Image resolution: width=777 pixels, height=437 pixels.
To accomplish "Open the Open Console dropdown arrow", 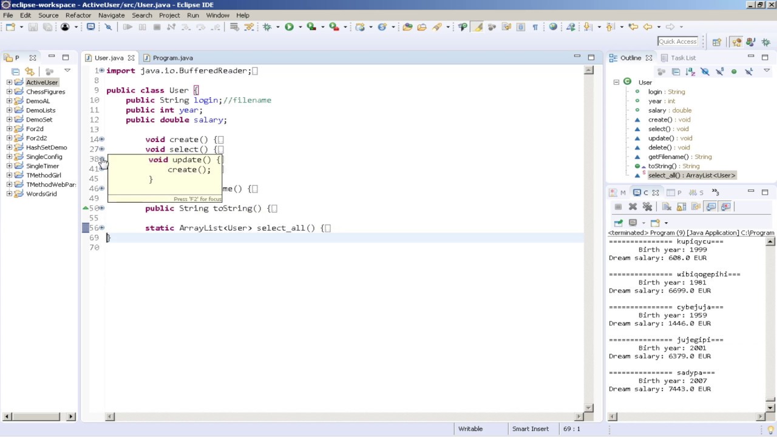I will click(666, 223).
